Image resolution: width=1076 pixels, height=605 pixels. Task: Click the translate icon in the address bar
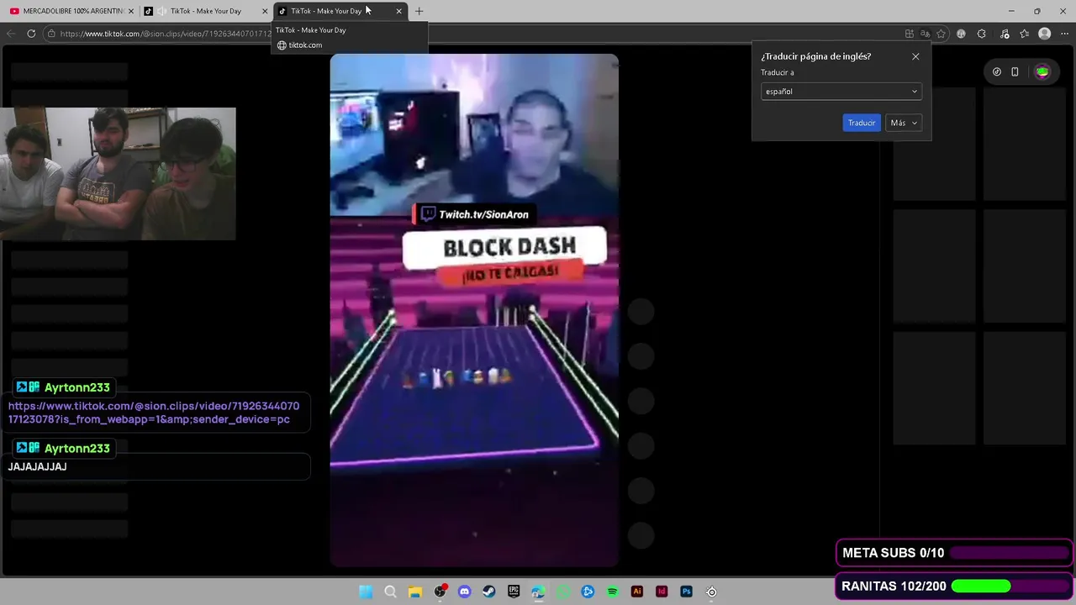[925, 34]
